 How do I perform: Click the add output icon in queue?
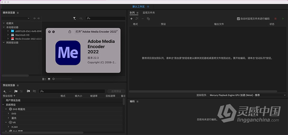137,19
